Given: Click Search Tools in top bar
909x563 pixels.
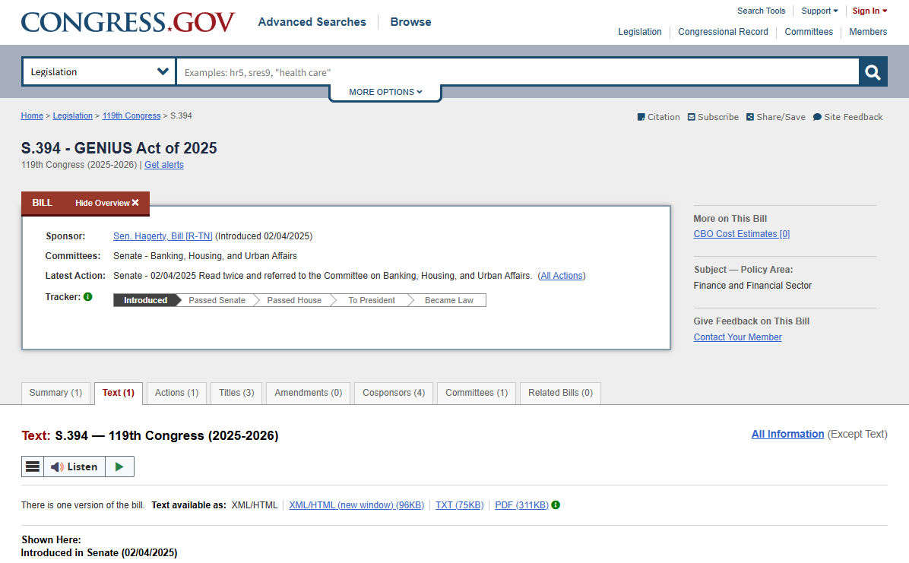Looking at the screenshot, I should click(x=761, y=11).
